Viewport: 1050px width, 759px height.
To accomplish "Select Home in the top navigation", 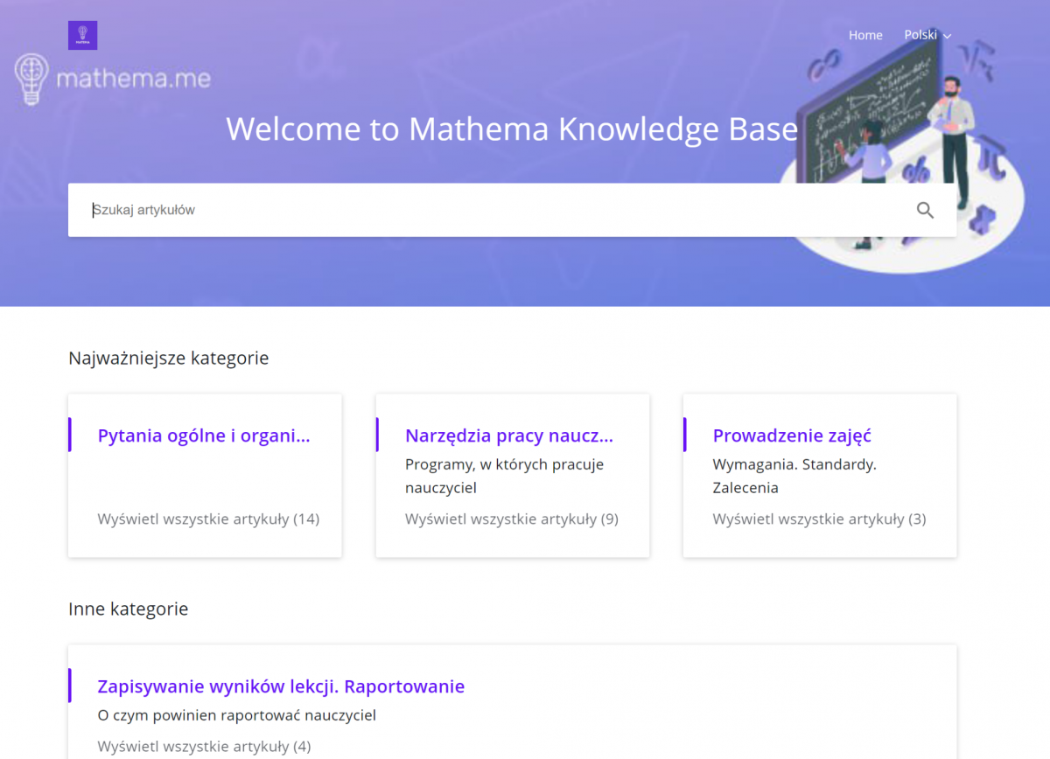I will click(865, 35).
